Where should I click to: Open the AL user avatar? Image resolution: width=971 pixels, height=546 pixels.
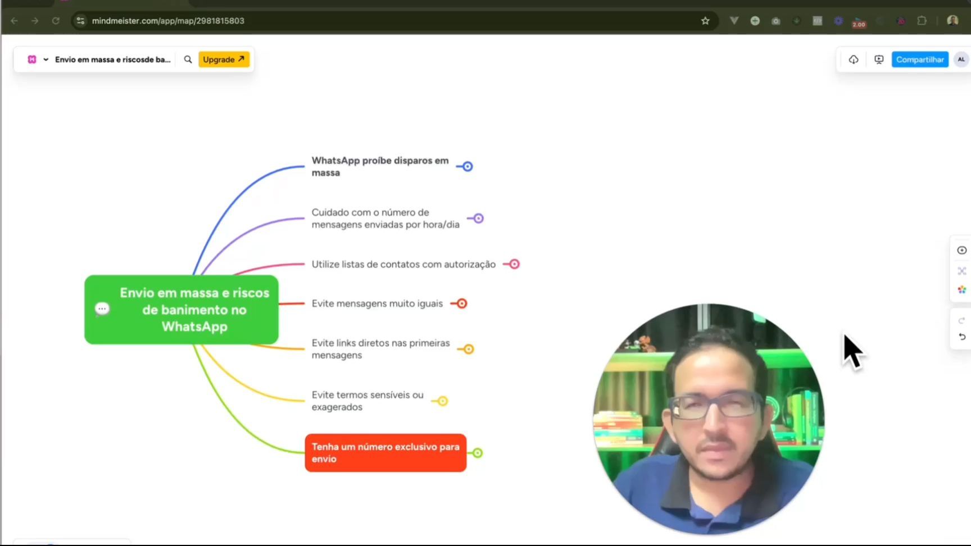961,59
